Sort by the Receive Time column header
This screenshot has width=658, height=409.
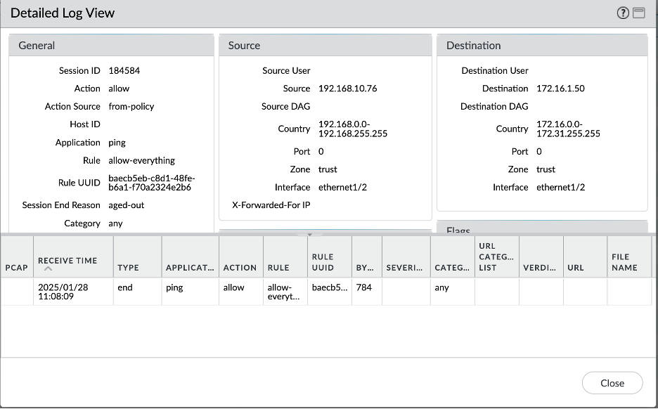67,260
